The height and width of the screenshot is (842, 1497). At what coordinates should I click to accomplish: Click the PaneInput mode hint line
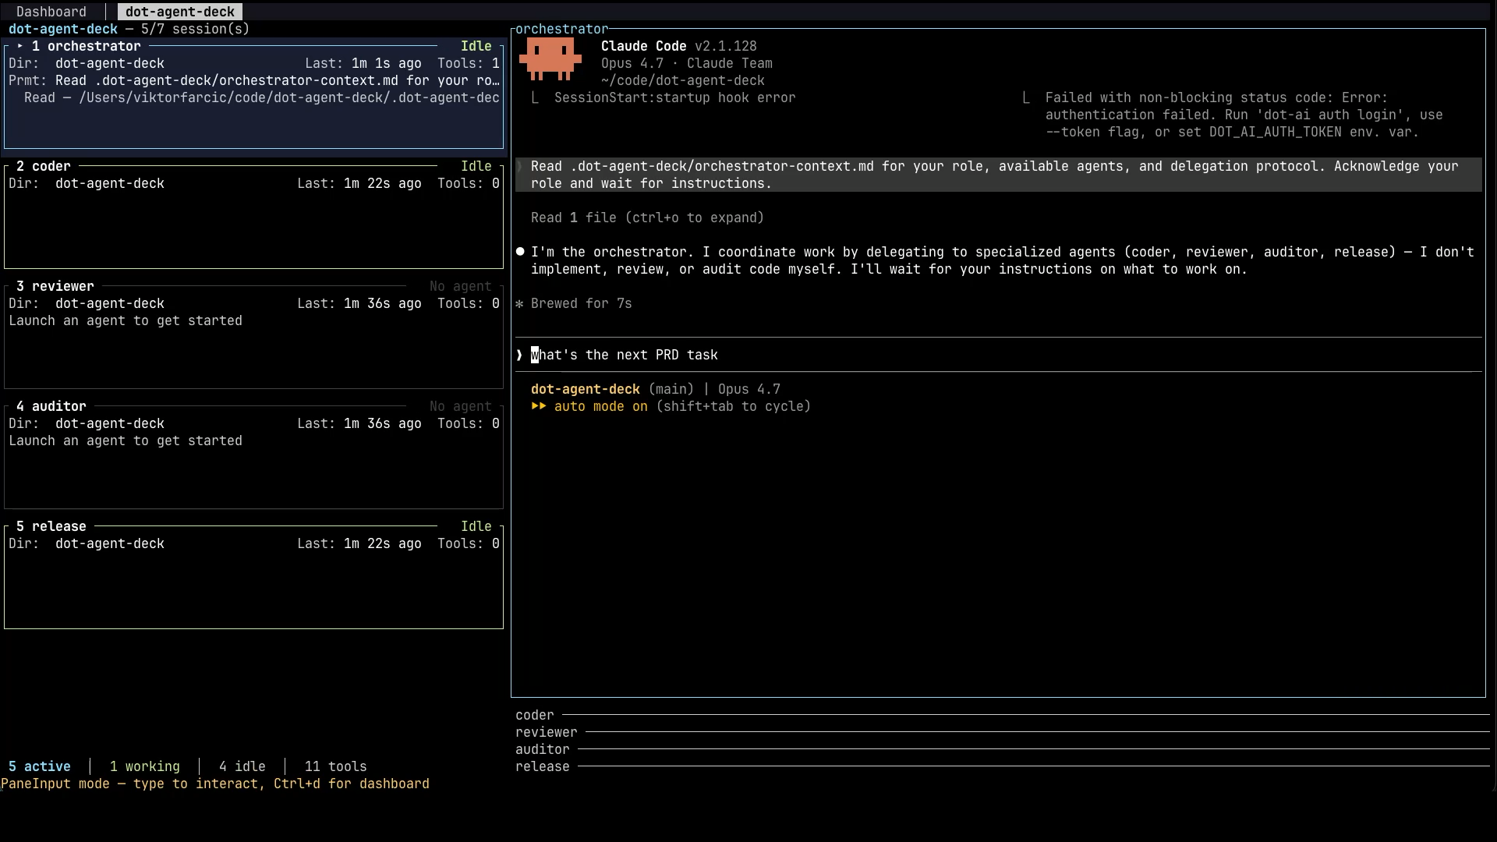click(215, 784)
